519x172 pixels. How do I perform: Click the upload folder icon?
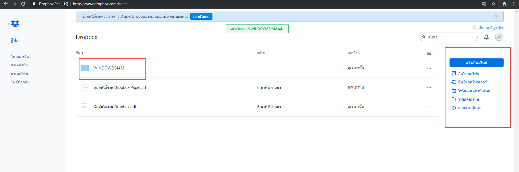click(454, 82)
